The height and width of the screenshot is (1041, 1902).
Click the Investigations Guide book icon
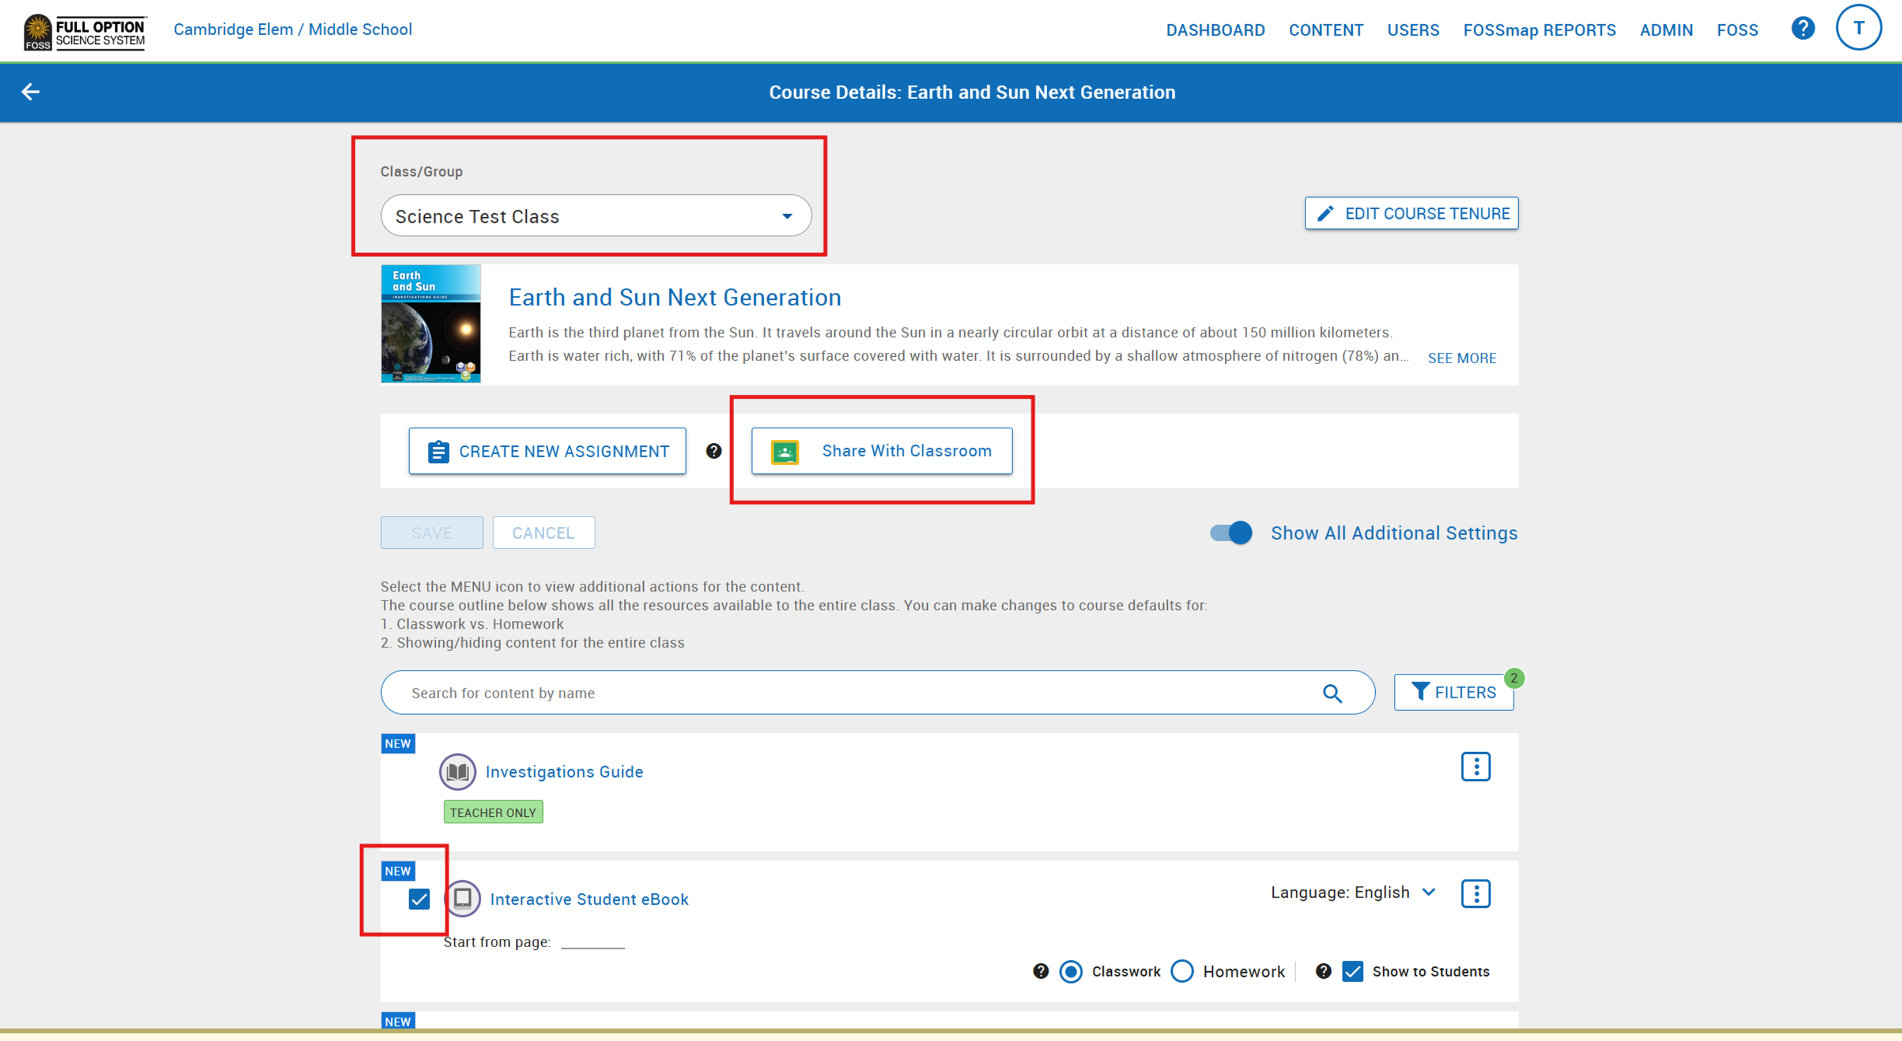[457, 771]
